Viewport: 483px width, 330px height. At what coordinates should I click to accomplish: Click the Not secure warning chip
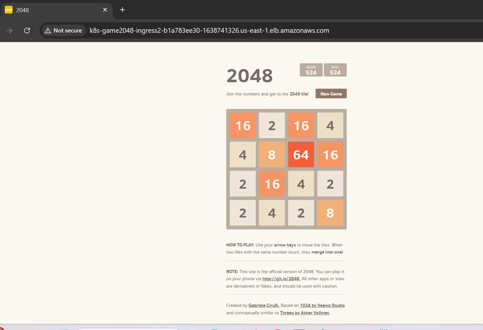coord(63,31)
